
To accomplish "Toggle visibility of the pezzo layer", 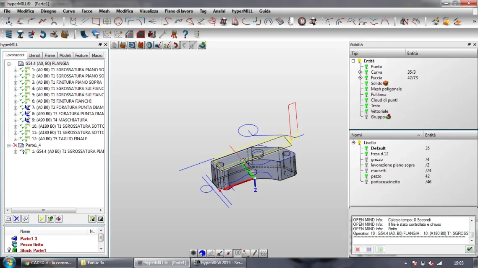I will 366,176.
